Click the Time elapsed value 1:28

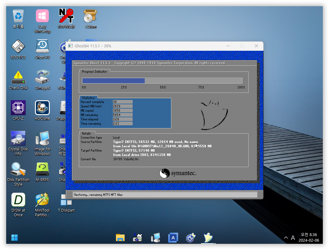(x=122, y=119)
